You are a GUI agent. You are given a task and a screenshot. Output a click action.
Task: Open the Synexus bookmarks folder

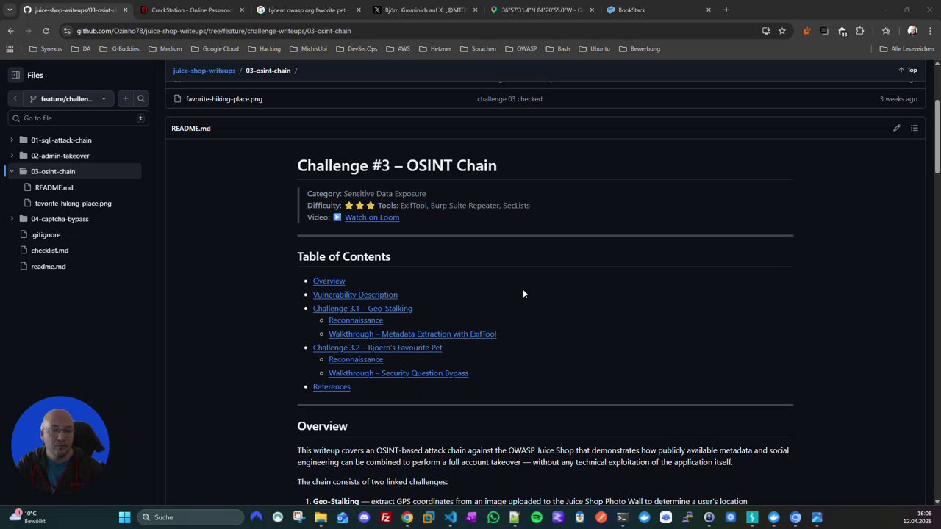tap(46, 48)
